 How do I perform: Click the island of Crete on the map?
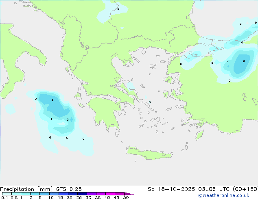click(x=149, y=153)
